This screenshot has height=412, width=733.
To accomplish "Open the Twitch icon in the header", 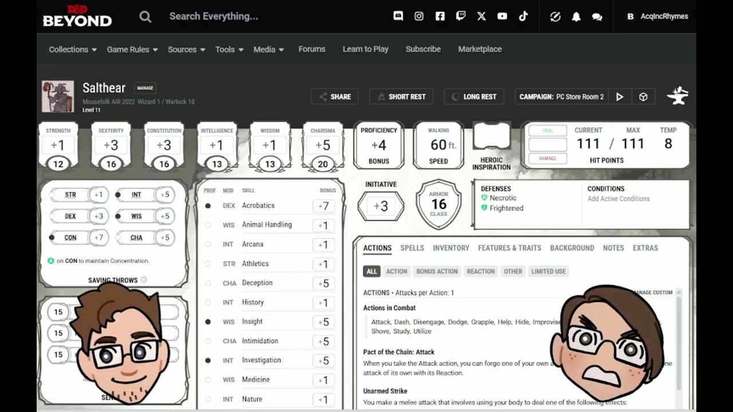I will click(460, 17).
